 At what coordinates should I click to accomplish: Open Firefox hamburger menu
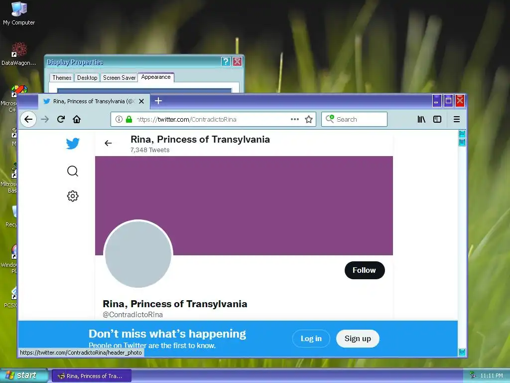pos(457,119)
